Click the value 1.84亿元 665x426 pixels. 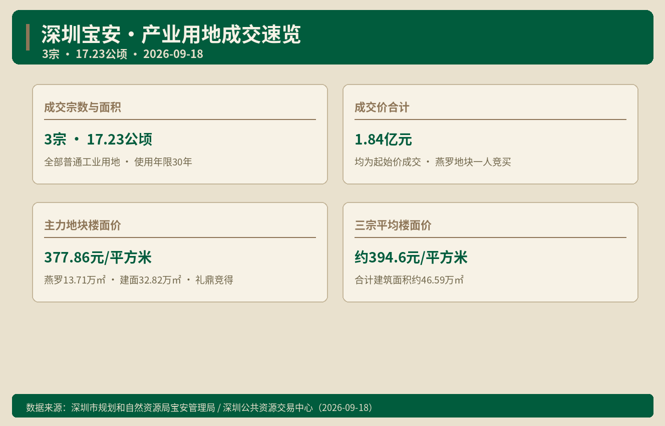[x=383, y=139]
